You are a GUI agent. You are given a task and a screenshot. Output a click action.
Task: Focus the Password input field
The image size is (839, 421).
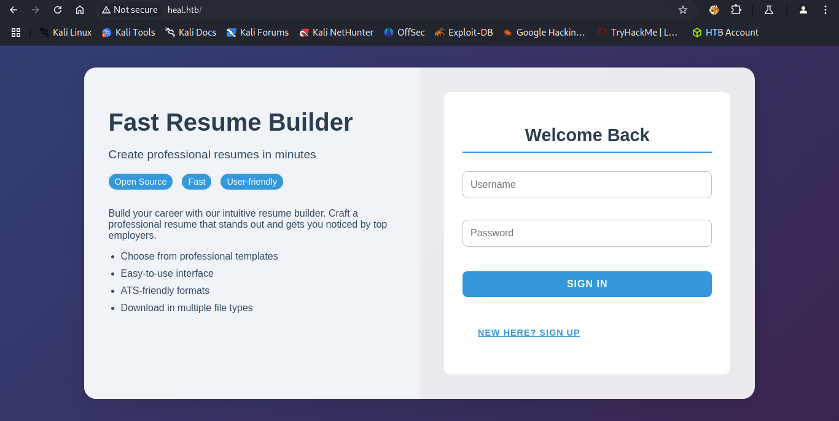587,233
